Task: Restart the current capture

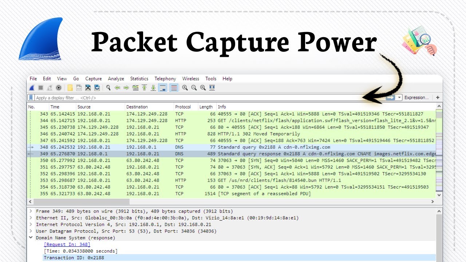Action: pos(50,88)
